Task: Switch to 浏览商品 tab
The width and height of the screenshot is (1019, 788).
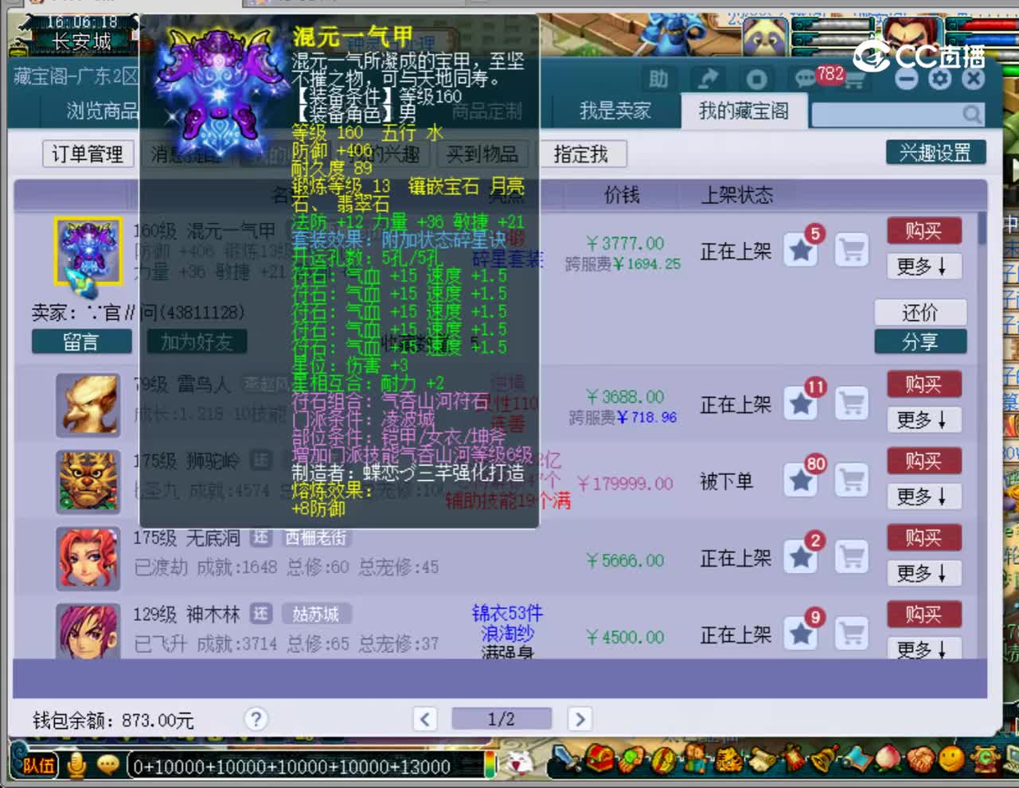Action: 102,111
